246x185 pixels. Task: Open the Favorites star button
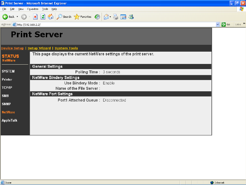click(x=83, y=17)
